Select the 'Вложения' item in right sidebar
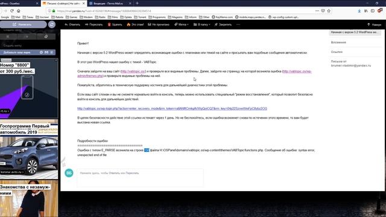The image size is (386, 217). coord(338,42)
